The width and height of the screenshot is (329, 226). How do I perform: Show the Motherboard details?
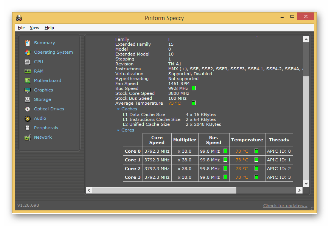47,80
